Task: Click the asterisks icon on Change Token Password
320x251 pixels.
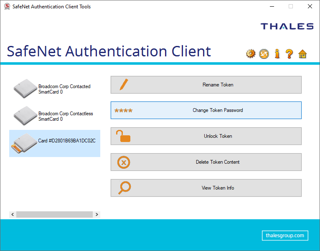Action: [124, 111]
